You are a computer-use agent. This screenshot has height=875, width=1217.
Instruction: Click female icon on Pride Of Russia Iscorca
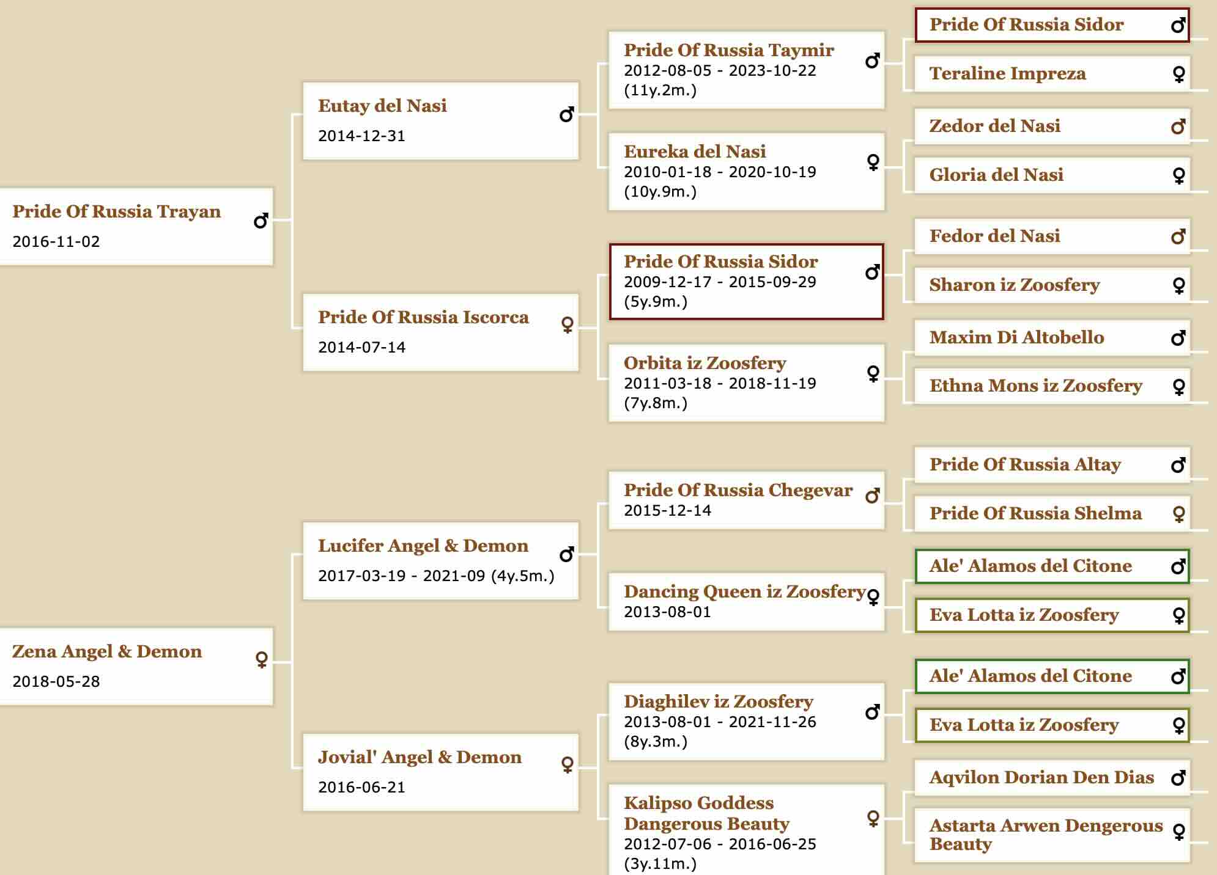(x=568, y=324)
